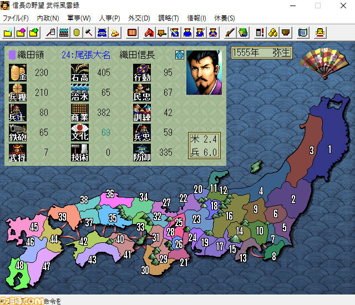Select province 48 on the map
This screenshot has height=305, width=355.
(20, 266)
